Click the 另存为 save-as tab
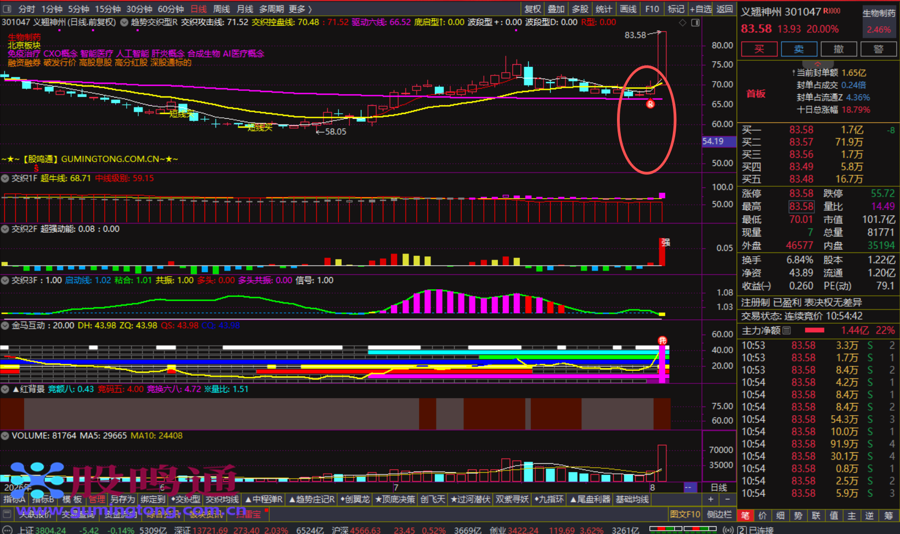900x534 pixels. 122,499
